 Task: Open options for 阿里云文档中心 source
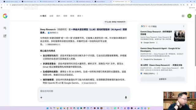(157, 74)
